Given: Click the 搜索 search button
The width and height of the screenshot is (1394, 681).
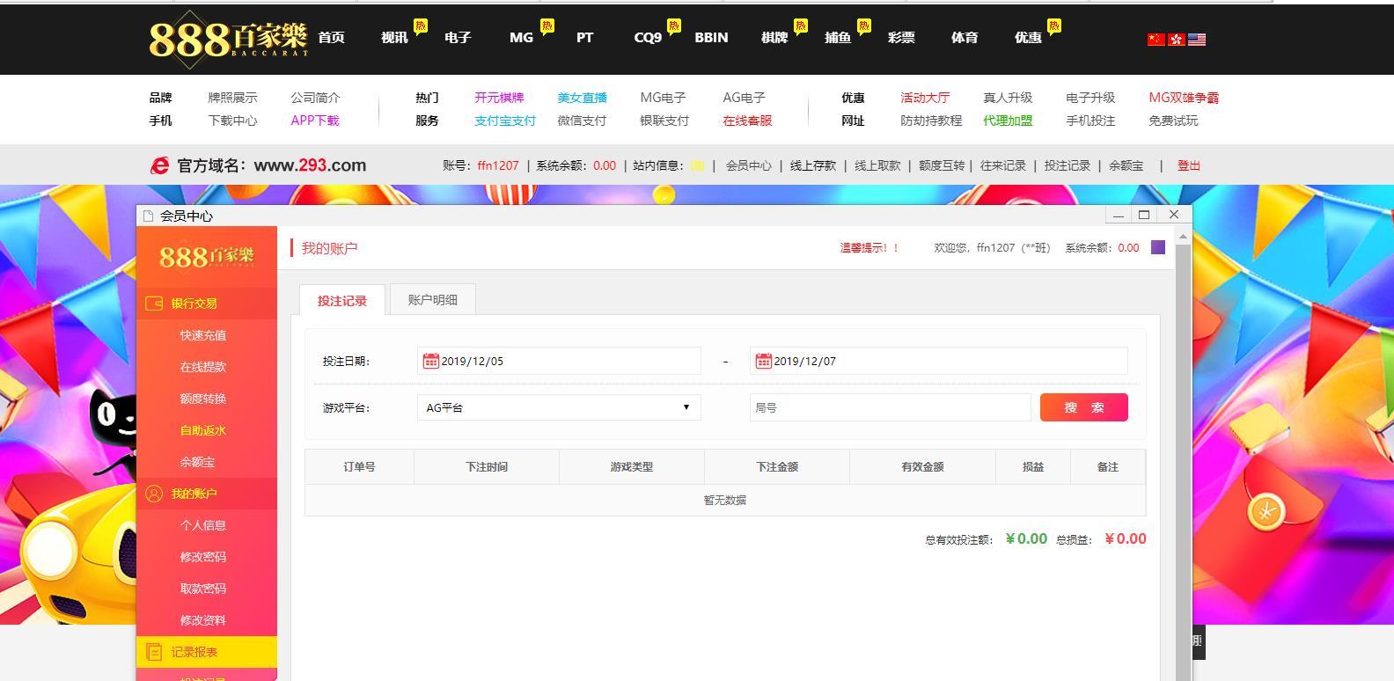Looking at the screenshot, I should pos(1083,407).
